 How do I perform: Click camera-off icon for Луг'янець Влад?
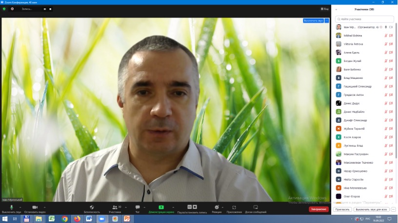(x=391, y=146)
